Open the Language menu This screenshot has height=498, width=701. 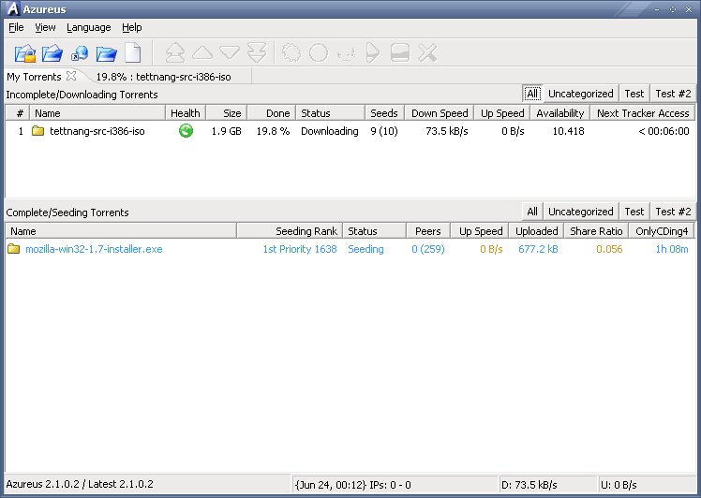pyautogui.click(x=88, y=28)
